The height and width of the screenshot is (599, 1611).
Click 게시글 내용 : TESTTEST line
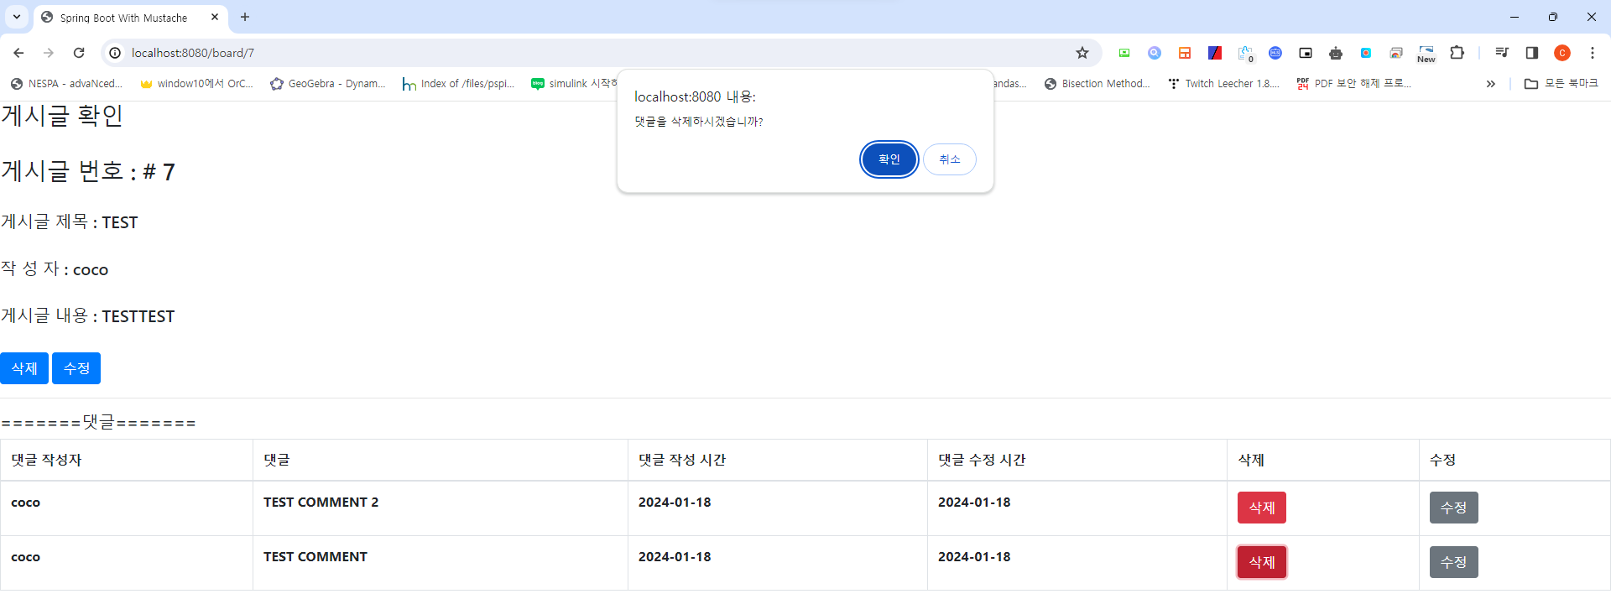(x=88, y=315)
